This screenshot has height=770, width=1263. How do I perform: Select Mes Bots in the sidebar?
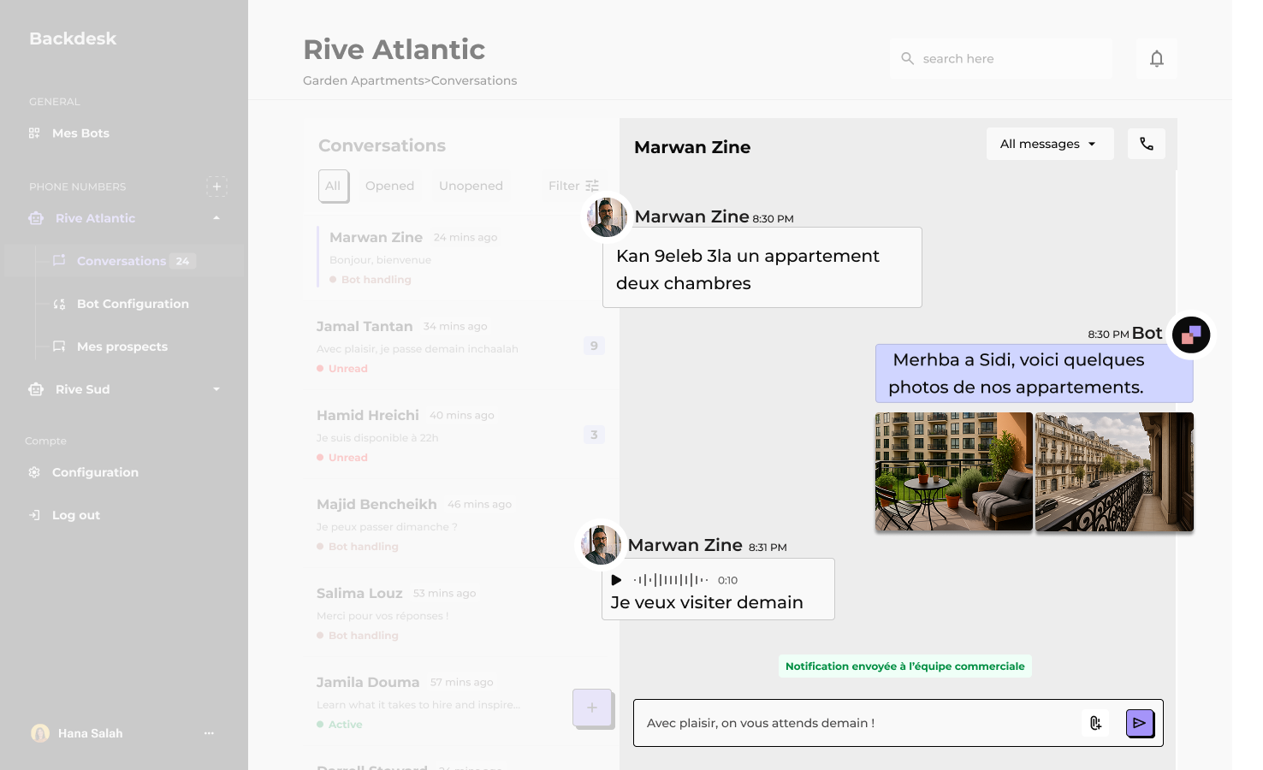(80, 133)
